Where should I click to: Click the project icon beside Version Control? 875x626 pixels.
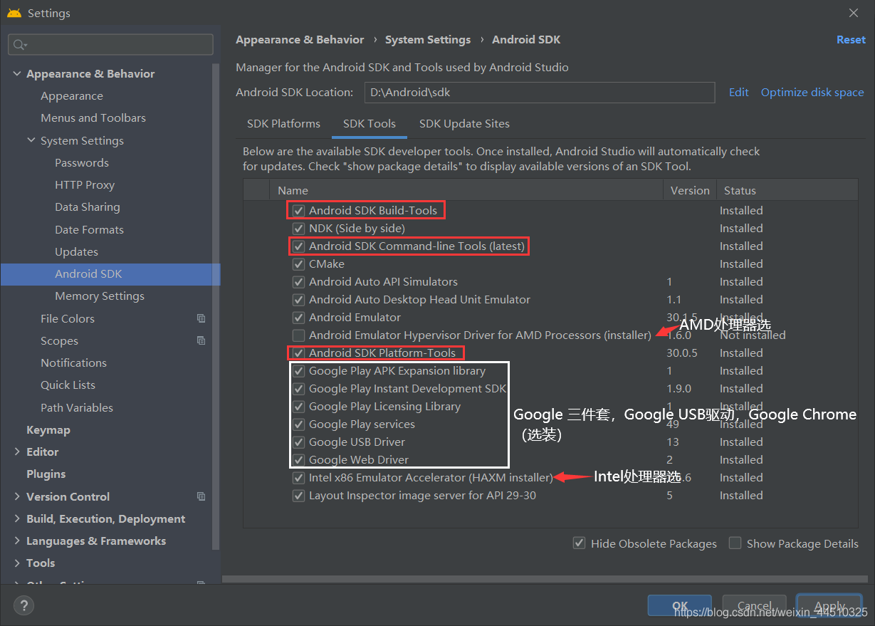201,496
